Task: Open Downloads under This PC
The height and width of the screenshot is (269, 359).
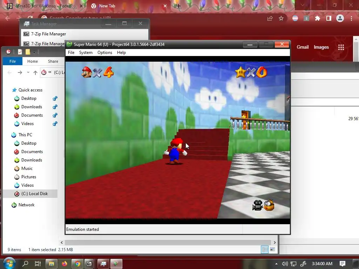Action: [32, 160]
